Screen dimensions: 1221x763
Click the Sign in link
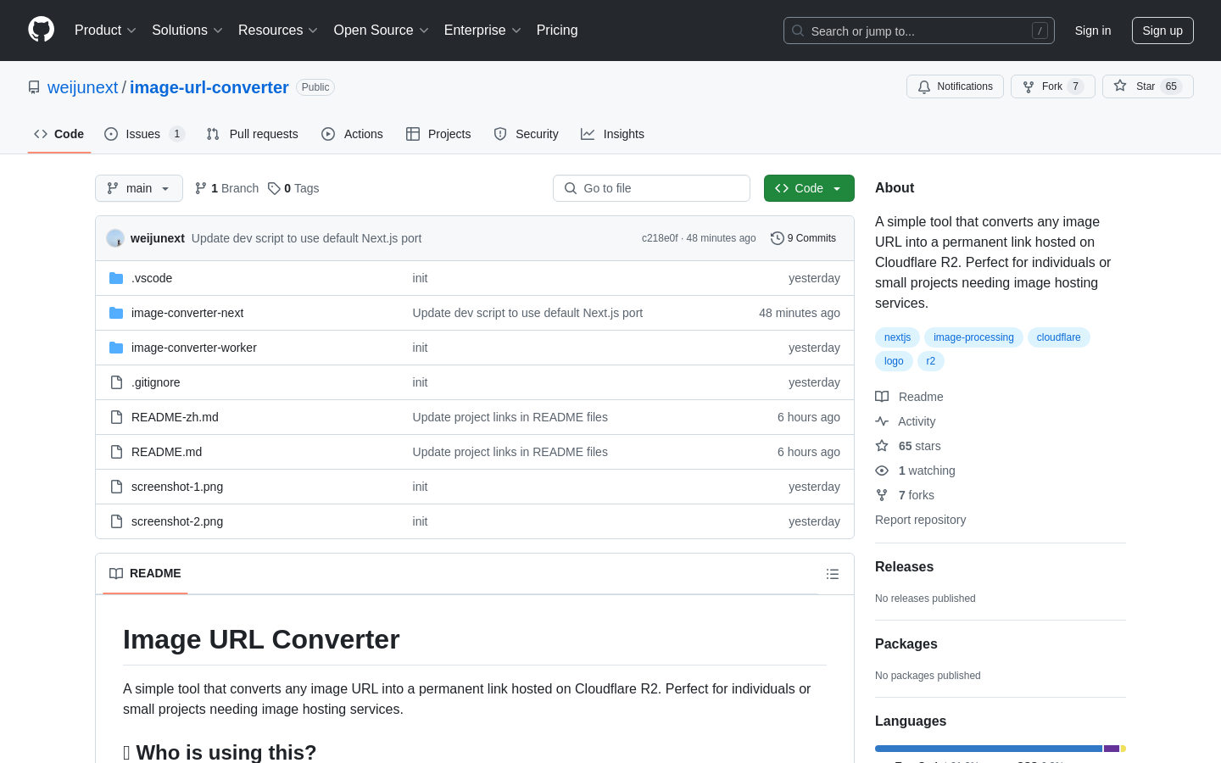coord(1093,31)
